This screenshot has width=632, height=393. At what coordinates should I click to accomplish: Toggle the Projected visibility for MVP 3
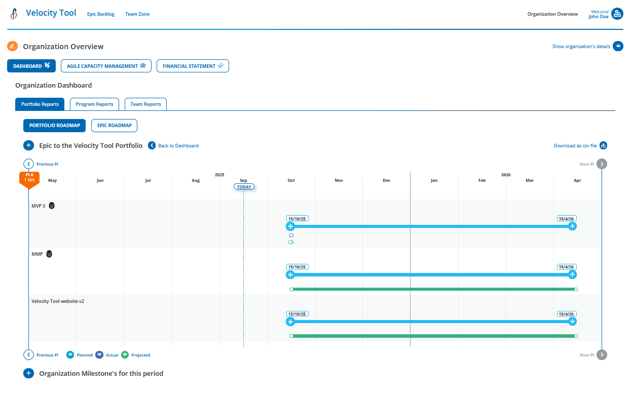click(291, 242)
